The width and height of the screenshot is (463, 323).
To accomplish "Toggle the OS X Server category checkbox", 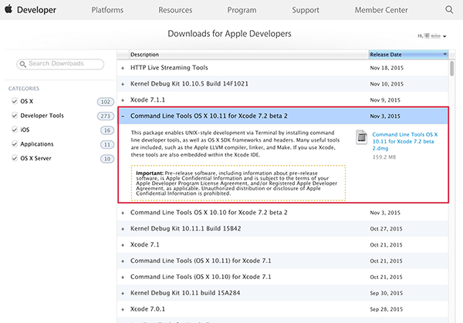I will pos(15,158).
